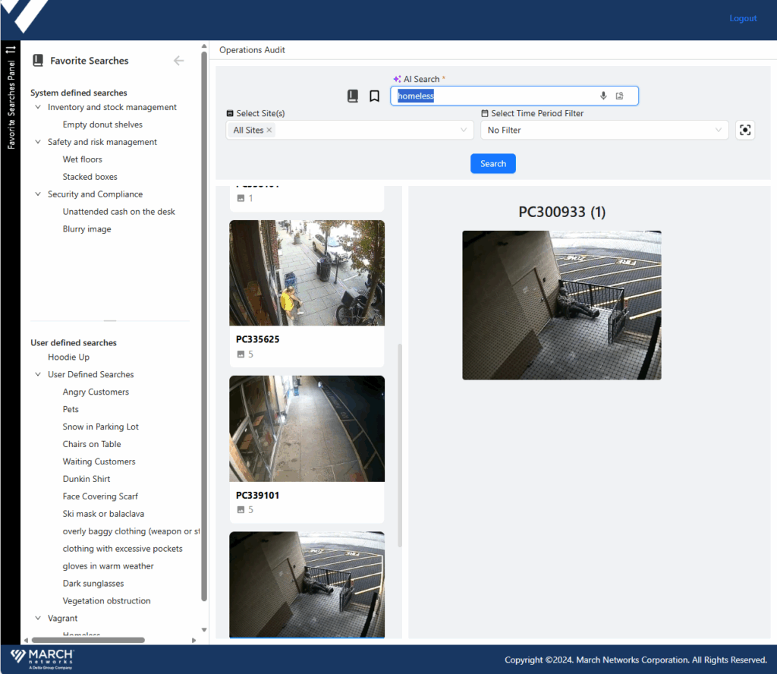This screenshot has height=674, width=777.
Task: Toggle the Favorite Searches Panel swap arrows
Action: tap(10, 50)
